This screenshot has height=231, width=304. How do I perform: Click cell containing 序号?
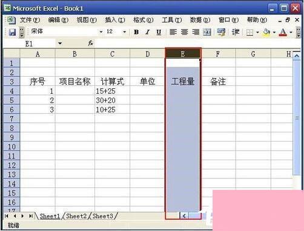coord(38,82)
